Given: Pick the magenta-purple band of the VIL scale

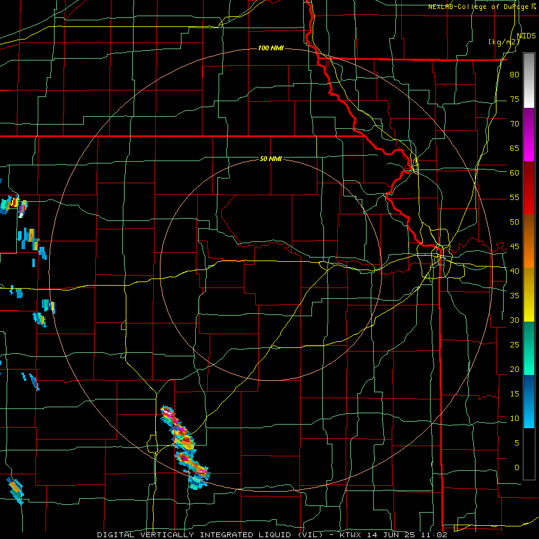Looking at the screenshot, I should [529, 135].
